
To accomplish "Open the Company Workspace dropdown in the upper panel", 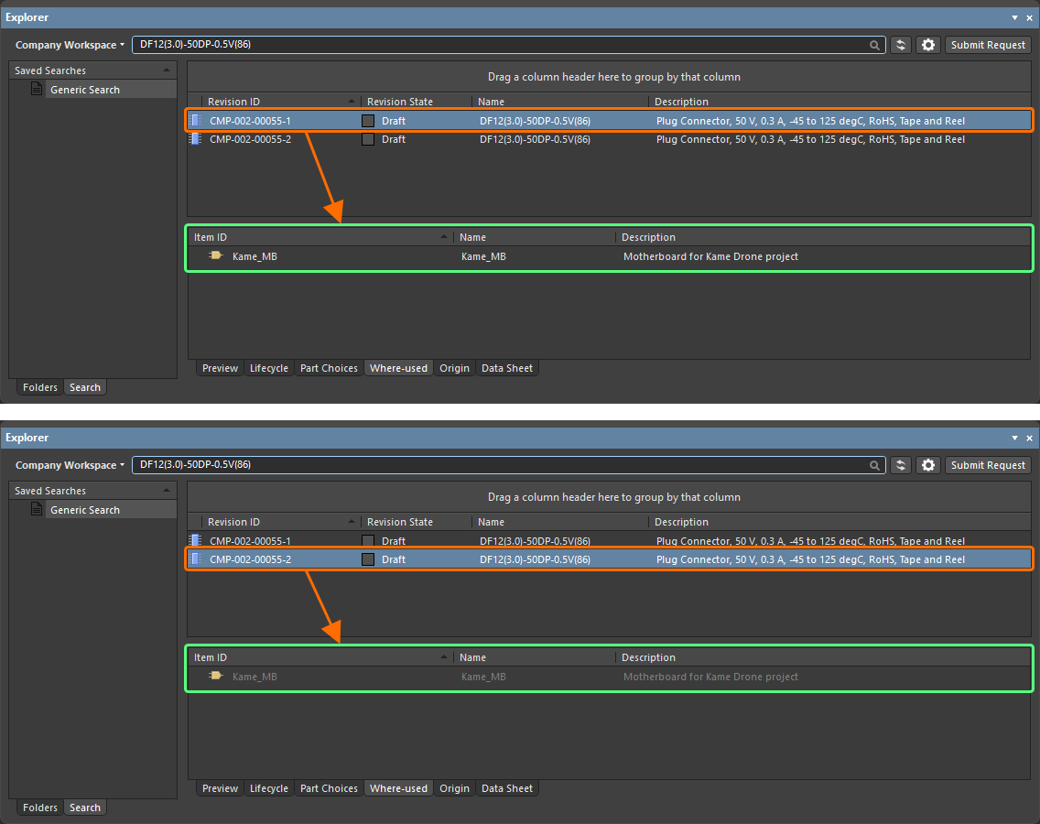I will (70, 45).
